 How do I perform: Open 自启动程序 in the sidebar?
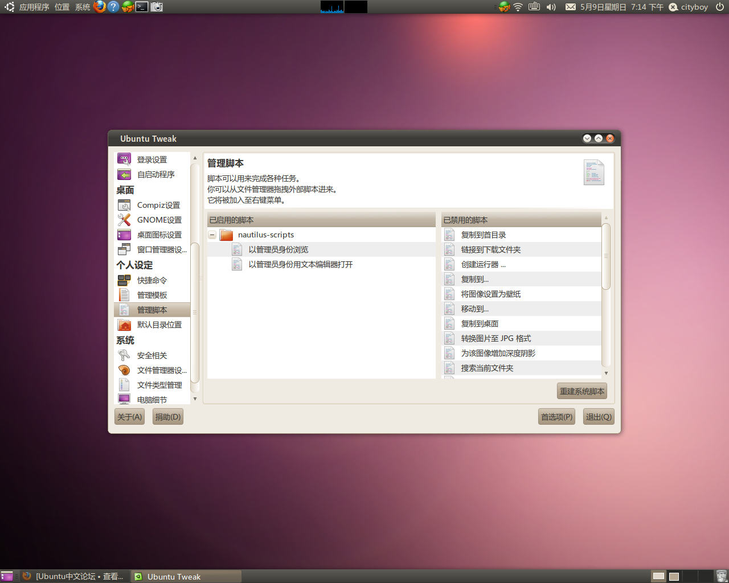coord(152,174)
